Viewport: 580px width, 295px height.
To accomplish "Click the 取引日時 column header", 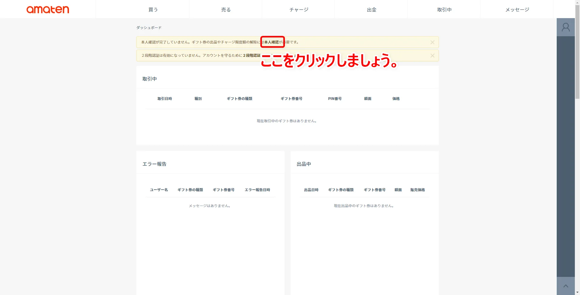I will [x=165, y=99].
